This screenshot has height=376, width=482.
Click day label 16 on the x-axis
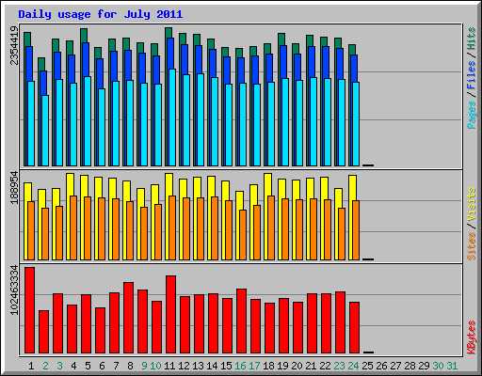click(x=240, y=366)
